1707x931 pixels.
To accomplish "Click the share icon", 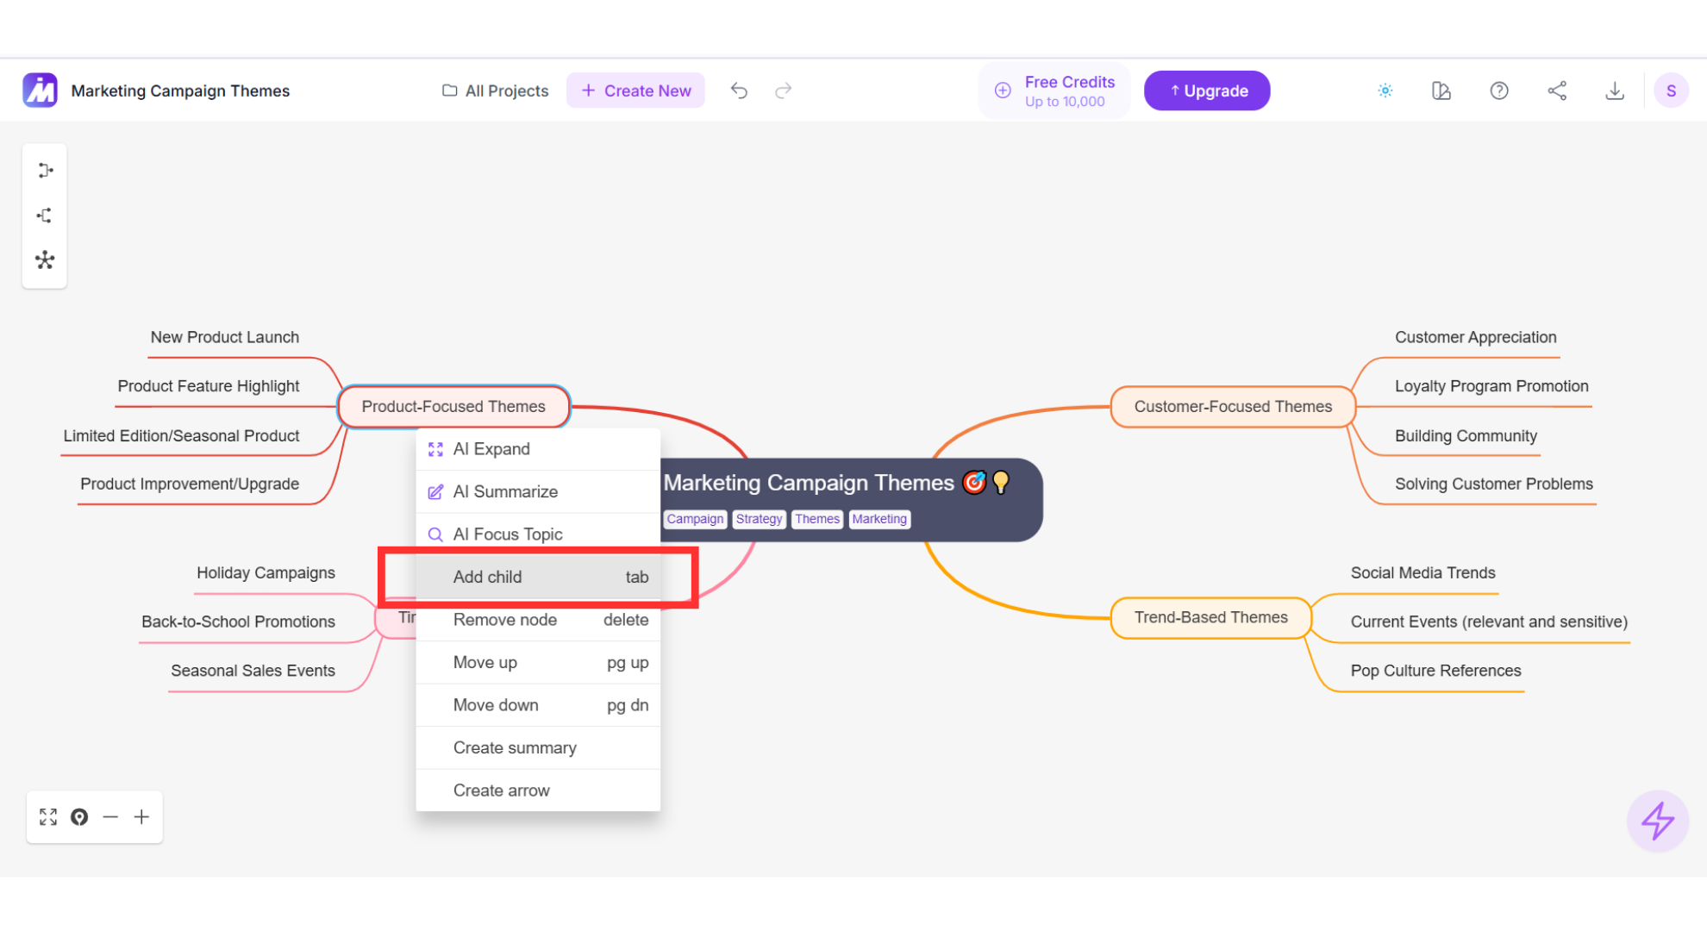I will (1557, 91).
